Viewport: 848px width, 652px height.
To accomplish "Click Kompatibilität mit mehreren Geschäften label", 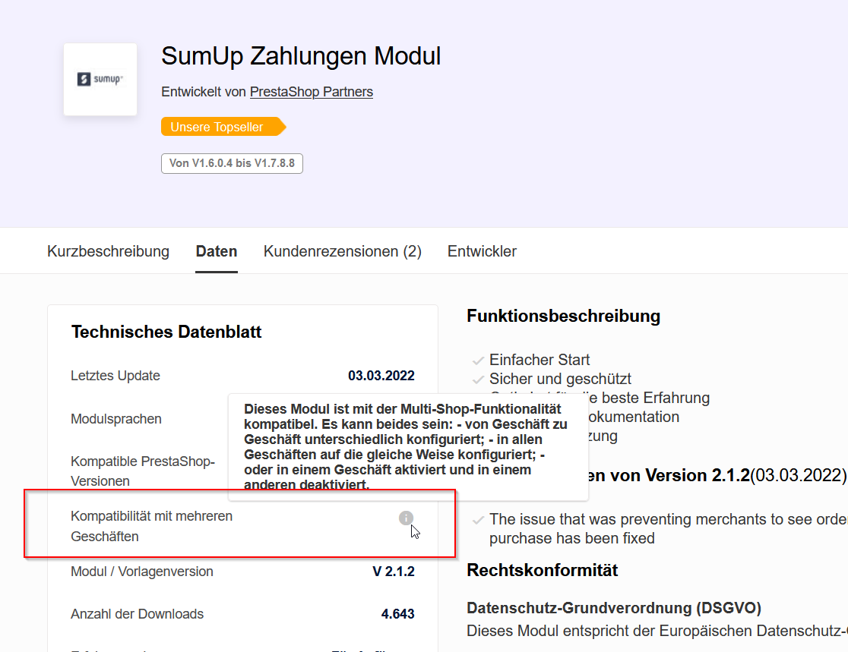I will [x=151, y=526].
